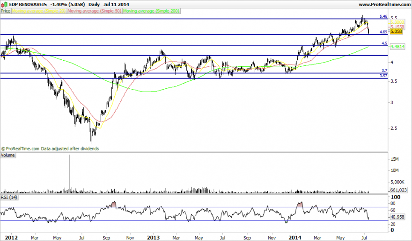Click the 100 level on RSI axis
Image resolution: width=412 pixels, height=241 pixels.
click(396, 197)
